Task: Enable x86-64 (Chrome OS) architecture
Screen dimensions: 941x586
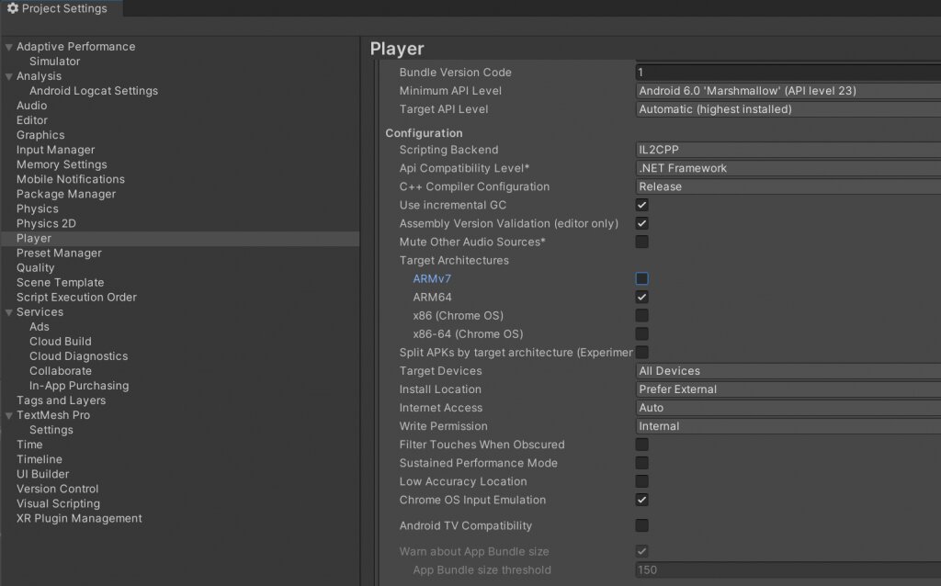Action: click(x=641, y=334)
